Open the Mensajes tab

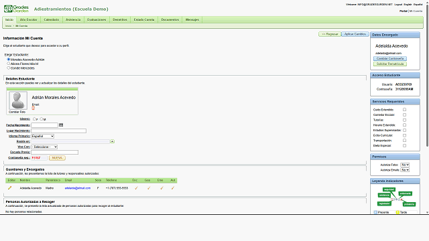(x=192, y=19)
